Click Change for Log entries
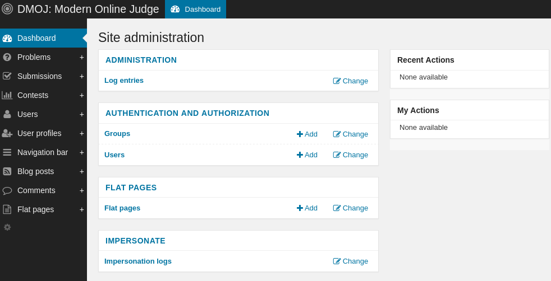This screenshot has height=281, width=551. click(351, 81)
